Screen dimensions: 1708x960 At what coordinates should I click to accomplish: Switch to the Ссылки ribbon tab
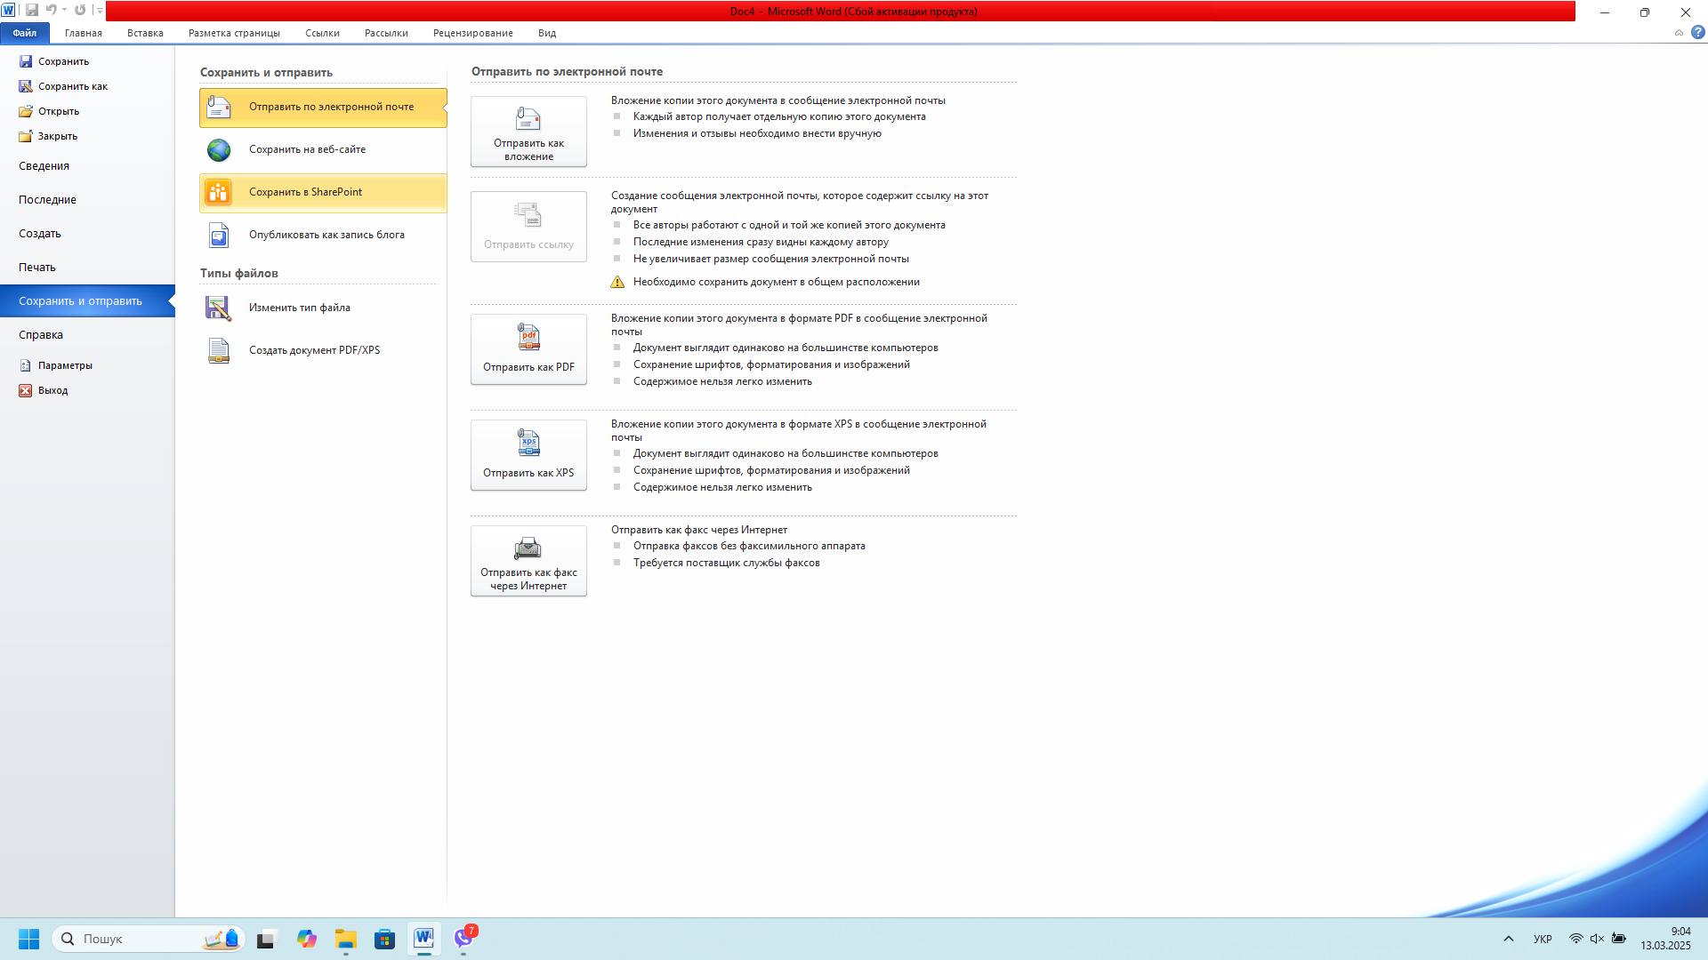(322, 33)
